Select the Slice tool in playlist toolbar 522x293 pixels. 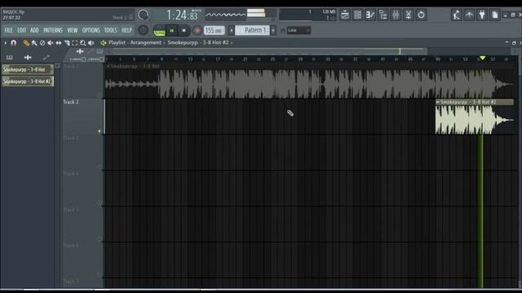pyautogui.click(x=67, y=43)
